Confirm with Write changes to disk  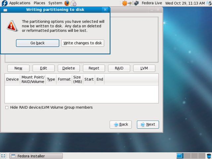(82, 43)
